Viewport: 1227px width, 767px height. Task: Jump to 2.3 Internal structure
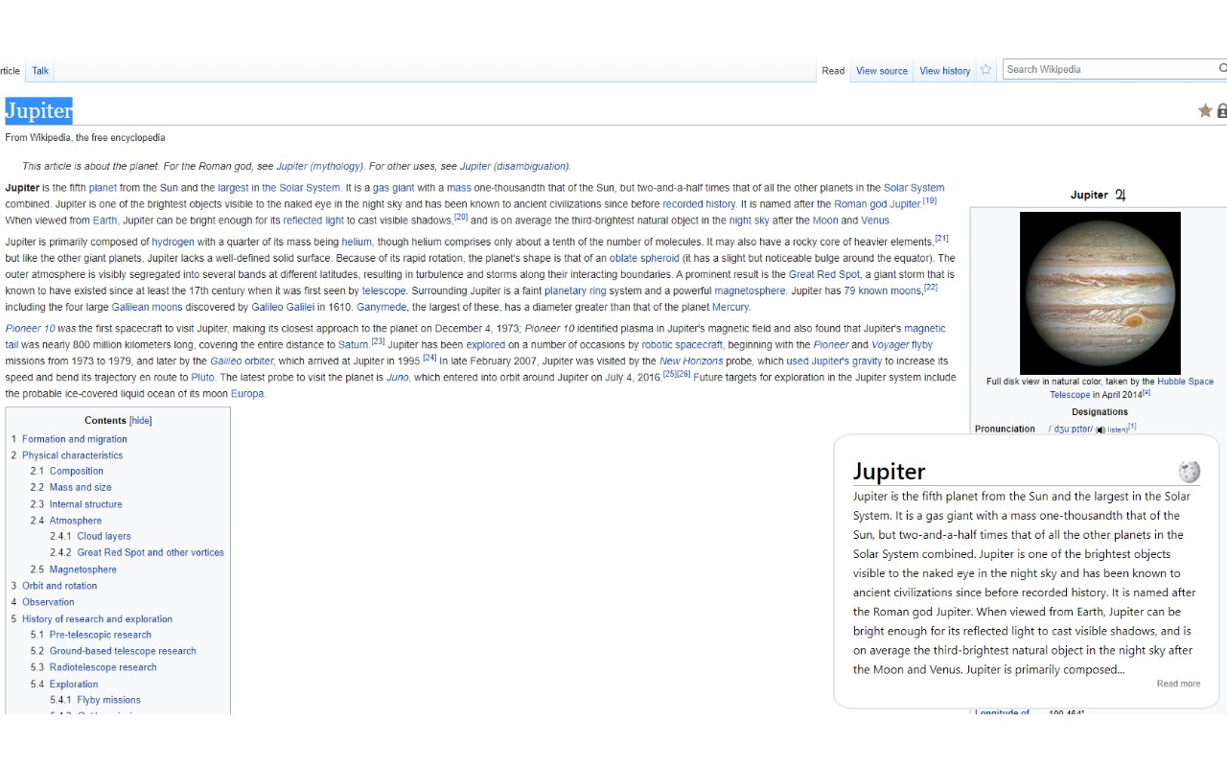tap(86, 504)
